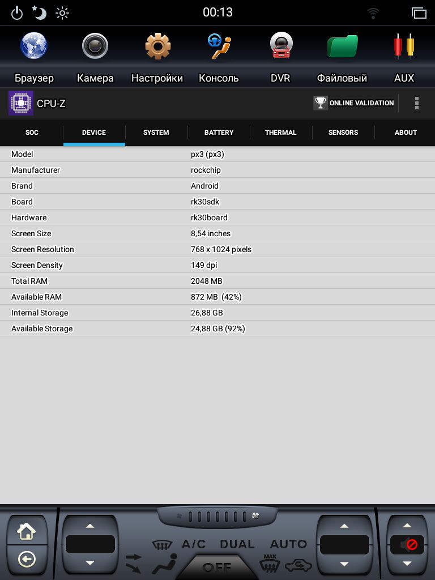
Task: Switch to the ABOUT tab
Action: (x=406, y=133)
